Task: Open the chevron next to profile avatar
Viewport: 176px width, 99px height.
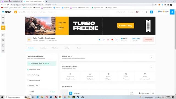Action: pos(155,12)
